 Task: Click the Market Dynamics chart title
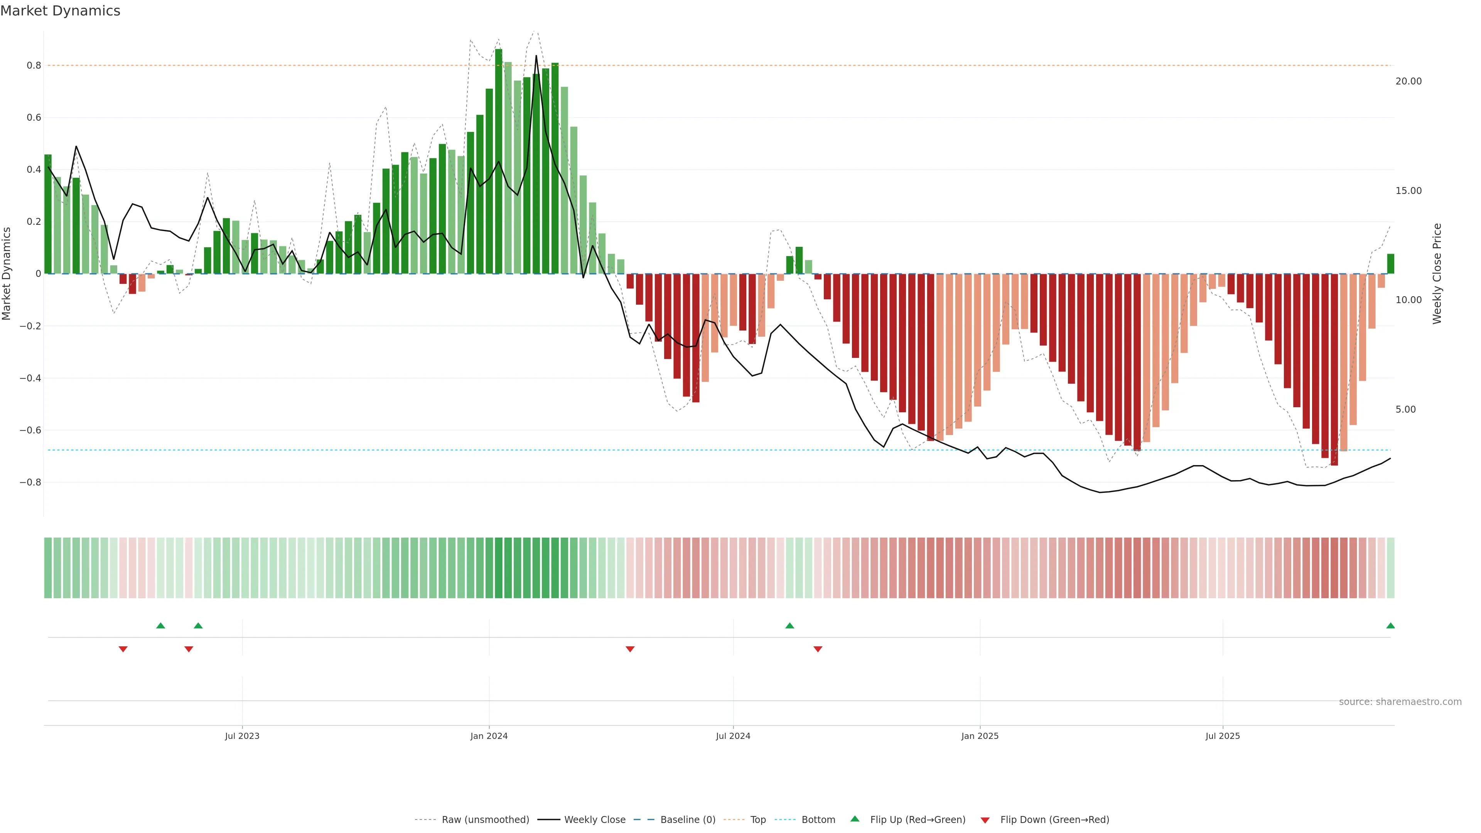click(x=61, y=11)
